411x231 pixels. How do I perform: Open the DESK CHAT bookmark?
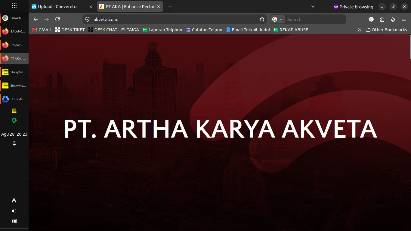coord(103,30)
